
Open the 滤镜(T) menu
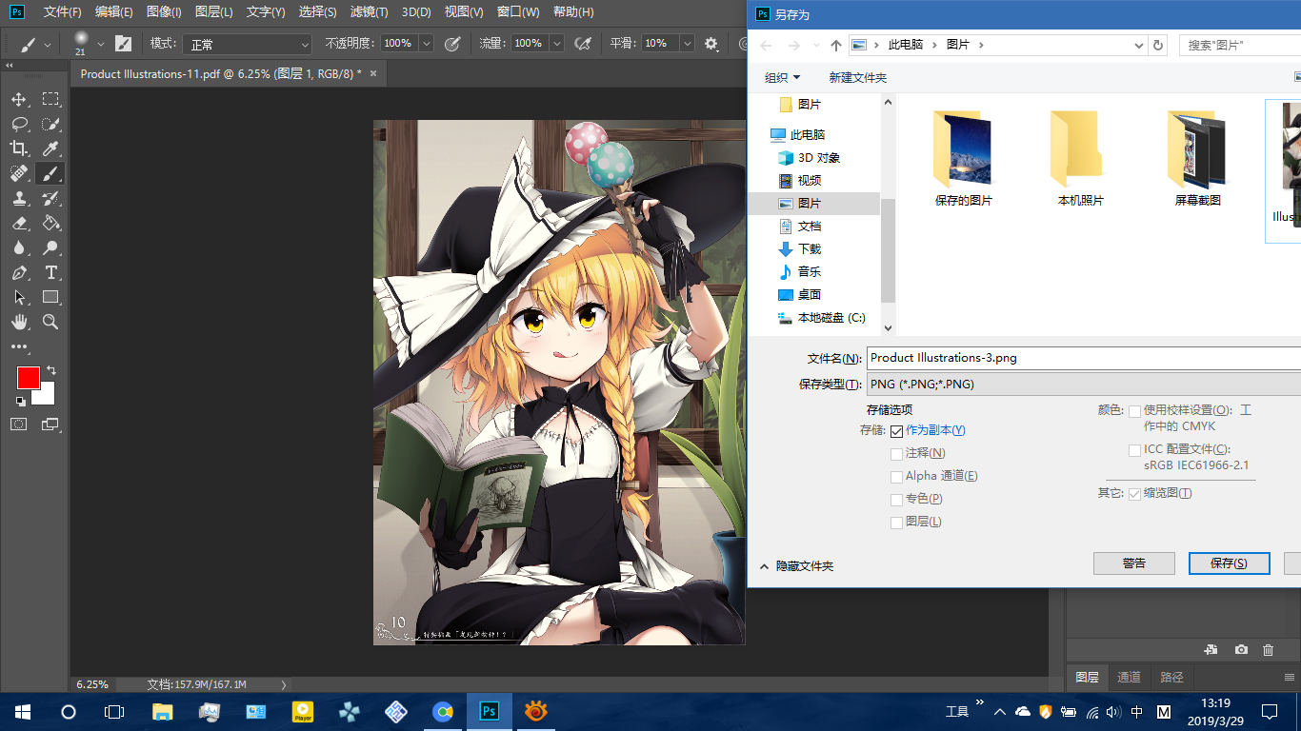pos(369,12)
